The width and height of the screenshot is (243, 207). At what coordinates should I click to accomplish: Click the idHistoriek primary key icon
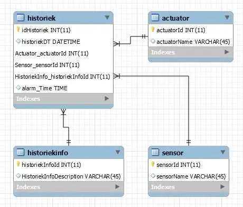pyautogui.click(x=18, y=30)
